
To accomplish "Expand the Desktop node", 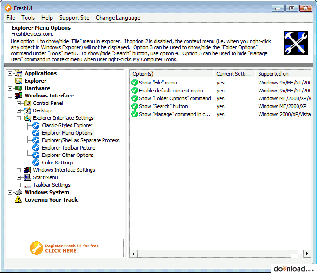I will (x=19, y=110).
